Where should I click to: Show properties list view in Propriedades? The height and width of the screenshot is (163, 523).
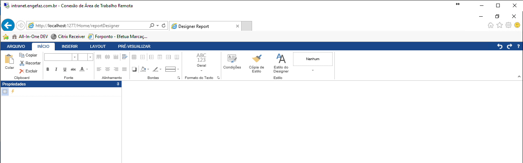click(5, 92)
